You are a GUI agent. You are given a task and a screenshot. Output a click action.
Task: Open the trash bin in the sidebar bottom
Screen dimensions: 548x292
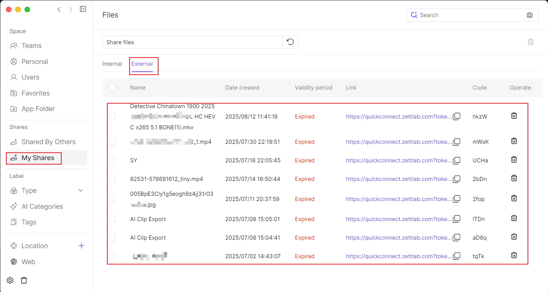coord(24,280)
